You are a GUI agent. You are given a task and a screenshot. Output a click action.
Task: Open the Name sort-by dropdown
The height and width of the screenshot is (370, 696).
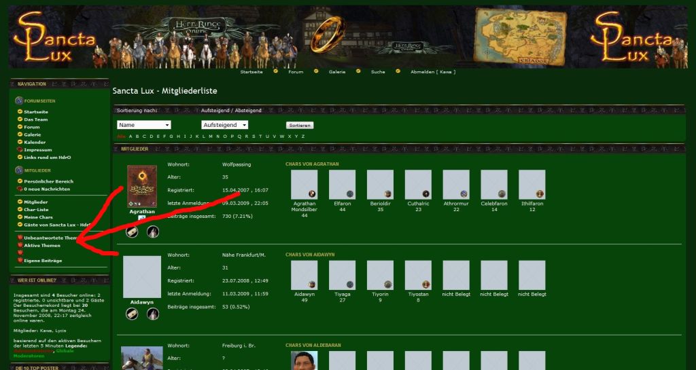coord(143,125)
